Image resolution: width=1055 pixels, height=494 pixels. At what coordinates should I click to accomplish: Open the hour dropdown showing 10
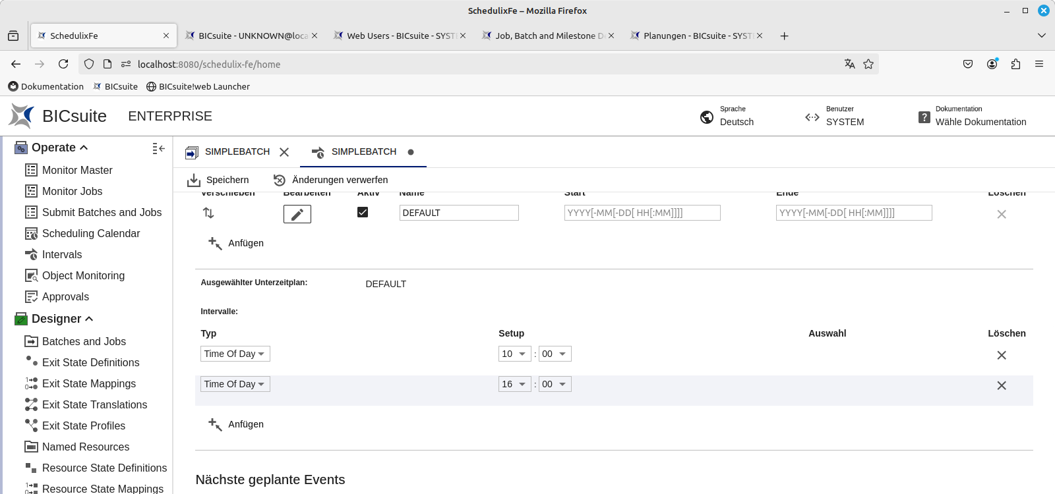514,354
